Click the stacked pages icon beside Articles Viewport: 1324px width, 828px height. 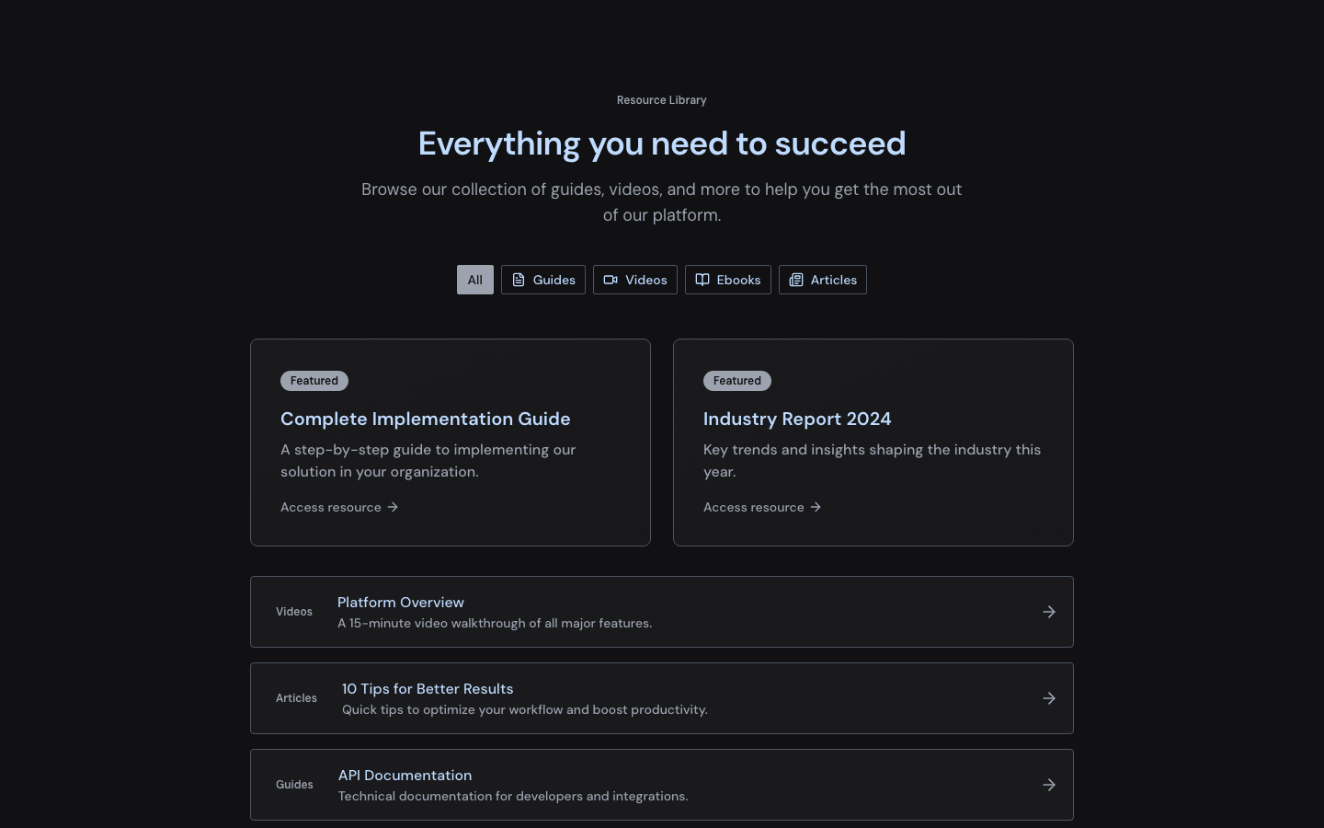tap(796, 280)
